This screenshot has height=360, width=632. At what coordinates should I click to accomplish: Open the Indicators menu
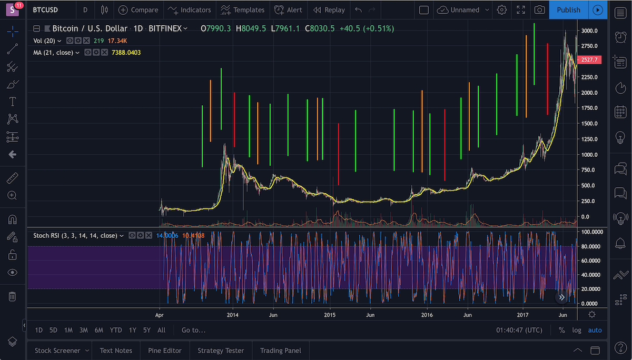190,10
